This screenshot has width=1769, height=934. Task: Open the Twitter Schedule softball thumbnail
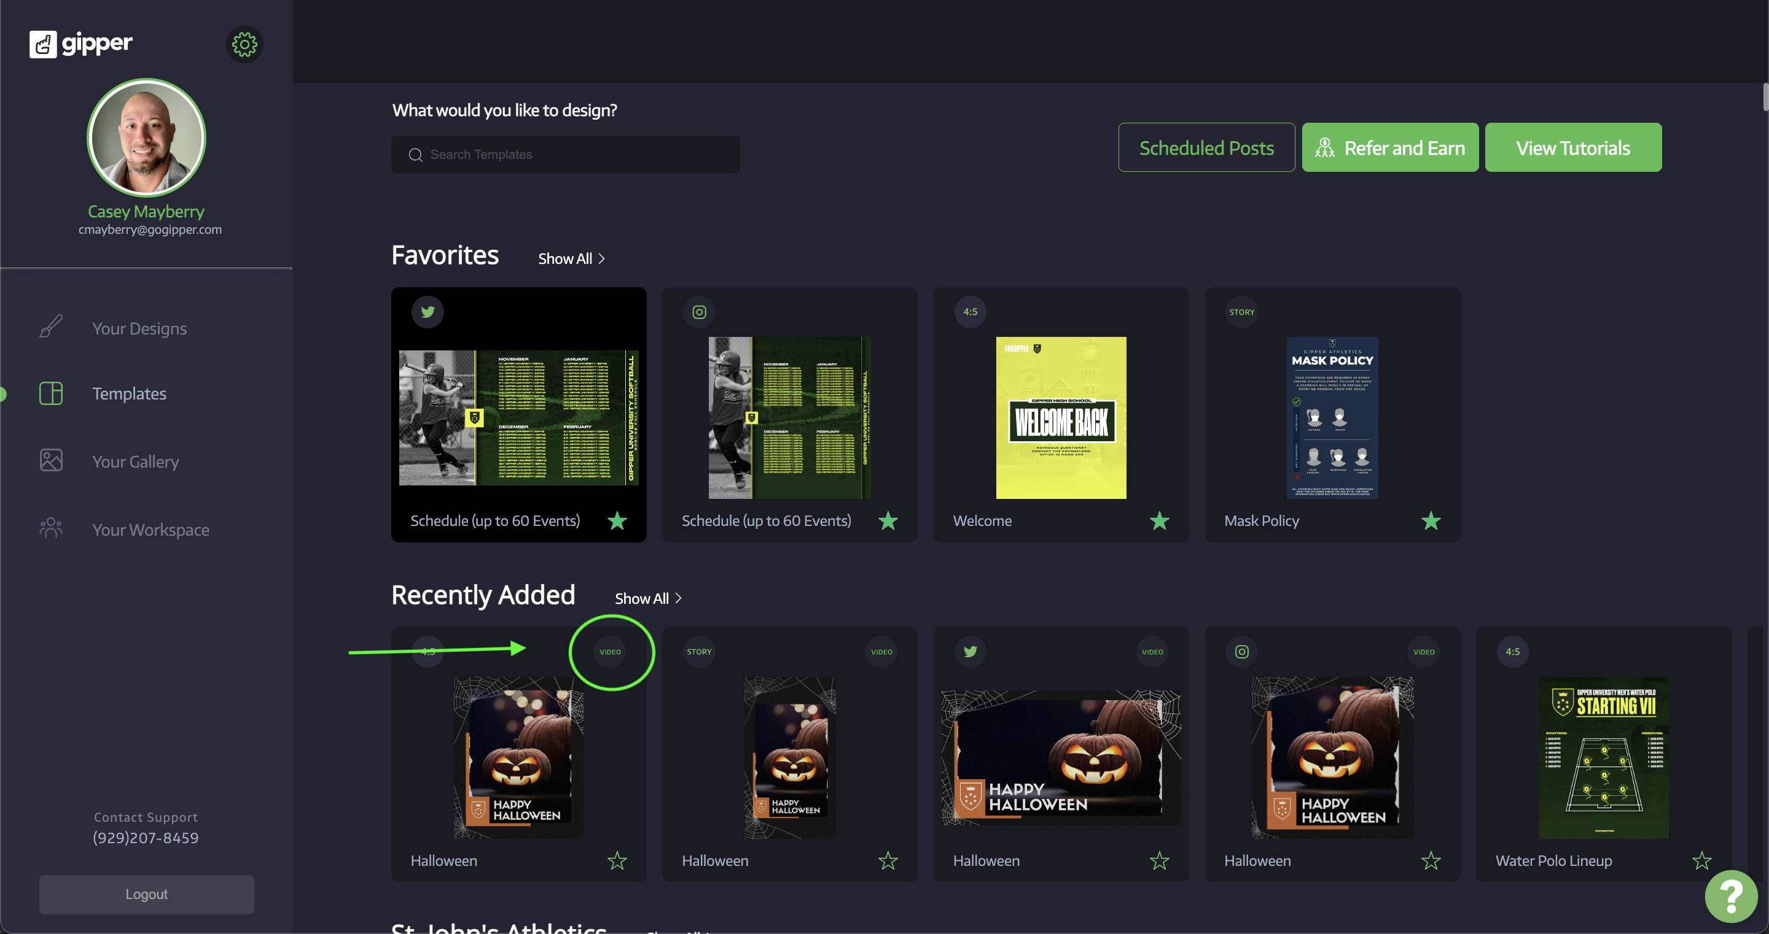click(518, 417)
